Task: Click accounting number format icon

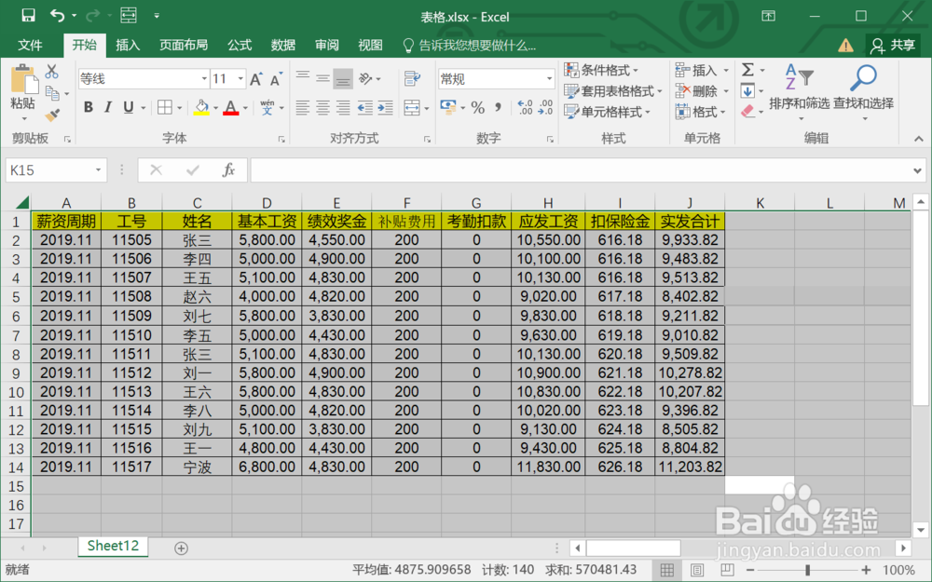Action: 448,107
